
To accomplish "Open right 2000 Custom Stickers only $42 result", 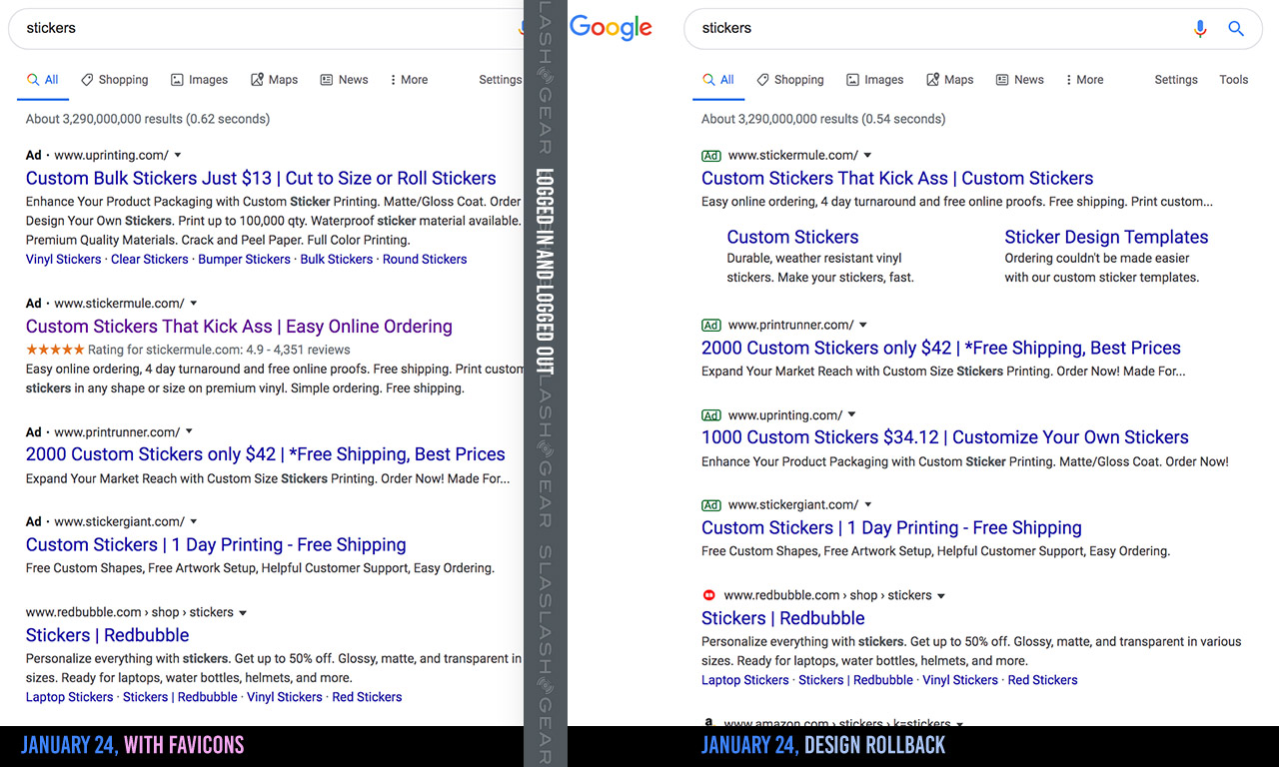I will click(941, 349).
